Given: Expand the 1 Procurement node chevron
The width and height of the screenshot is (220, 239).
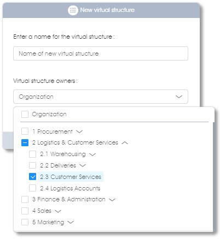Looking at the screenshot, I should coord(79,132).
